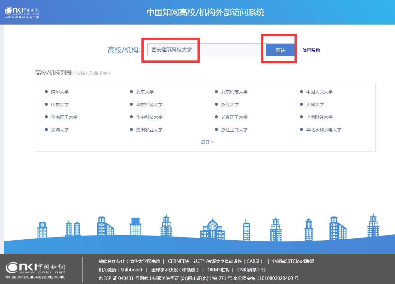The height and width of the screenshot is (284, 395).
Task: Select 天津大学 from the list
Action: click(315, 105)
